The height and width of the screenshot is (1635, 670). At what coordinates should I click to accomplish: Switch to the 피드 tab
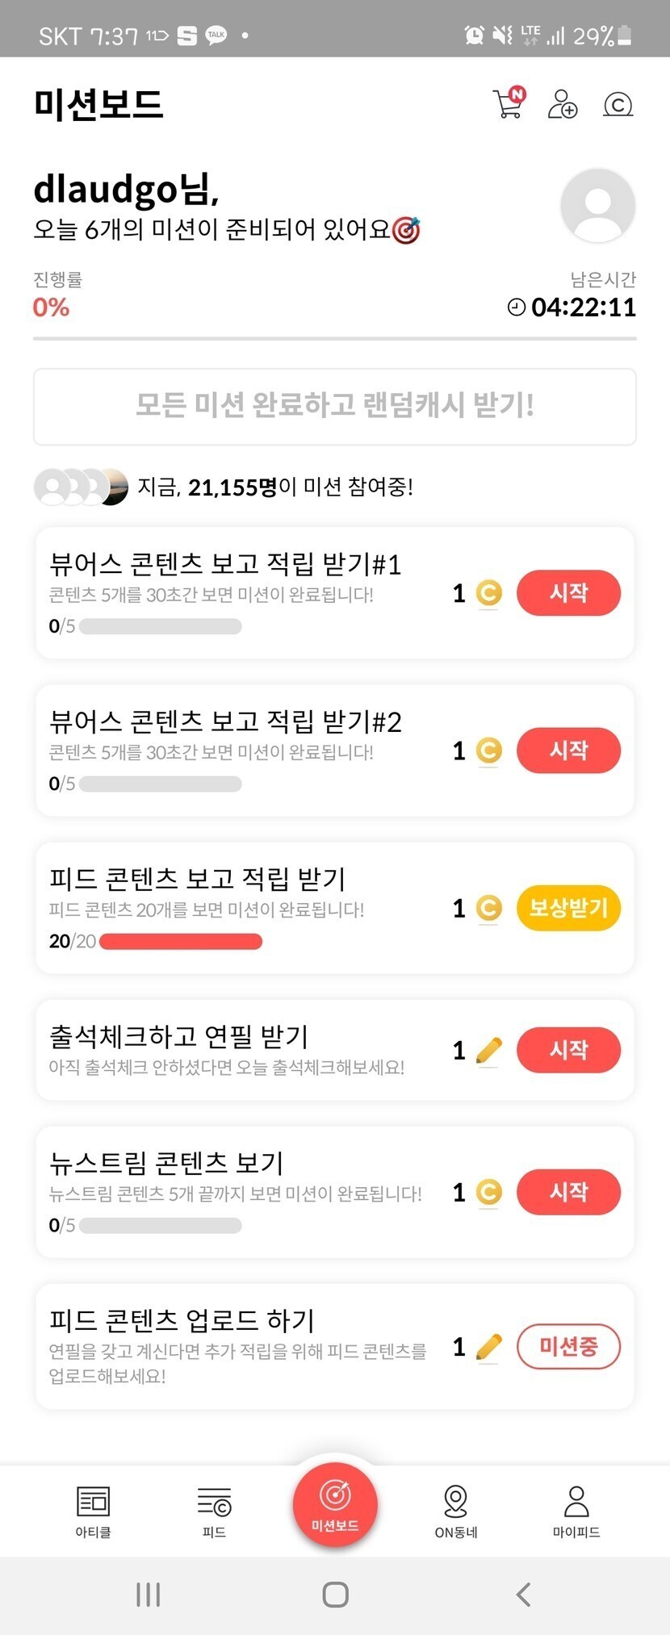coord(214,1511)
